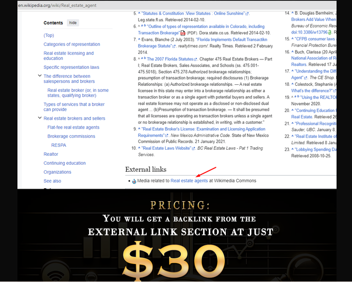Click external-link icon after Agent in reference 17
352x282 pixels.
(x=305, y=78)
